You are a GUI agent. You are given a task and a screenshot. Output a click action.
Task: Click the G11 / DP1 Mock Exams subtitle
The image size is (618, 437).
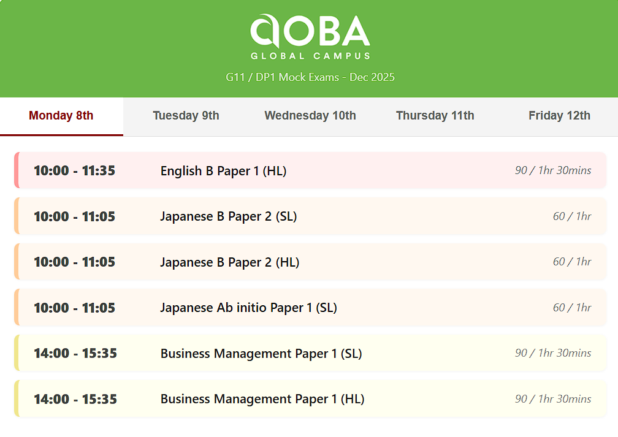pyautogui.click(x=310, y=77)
